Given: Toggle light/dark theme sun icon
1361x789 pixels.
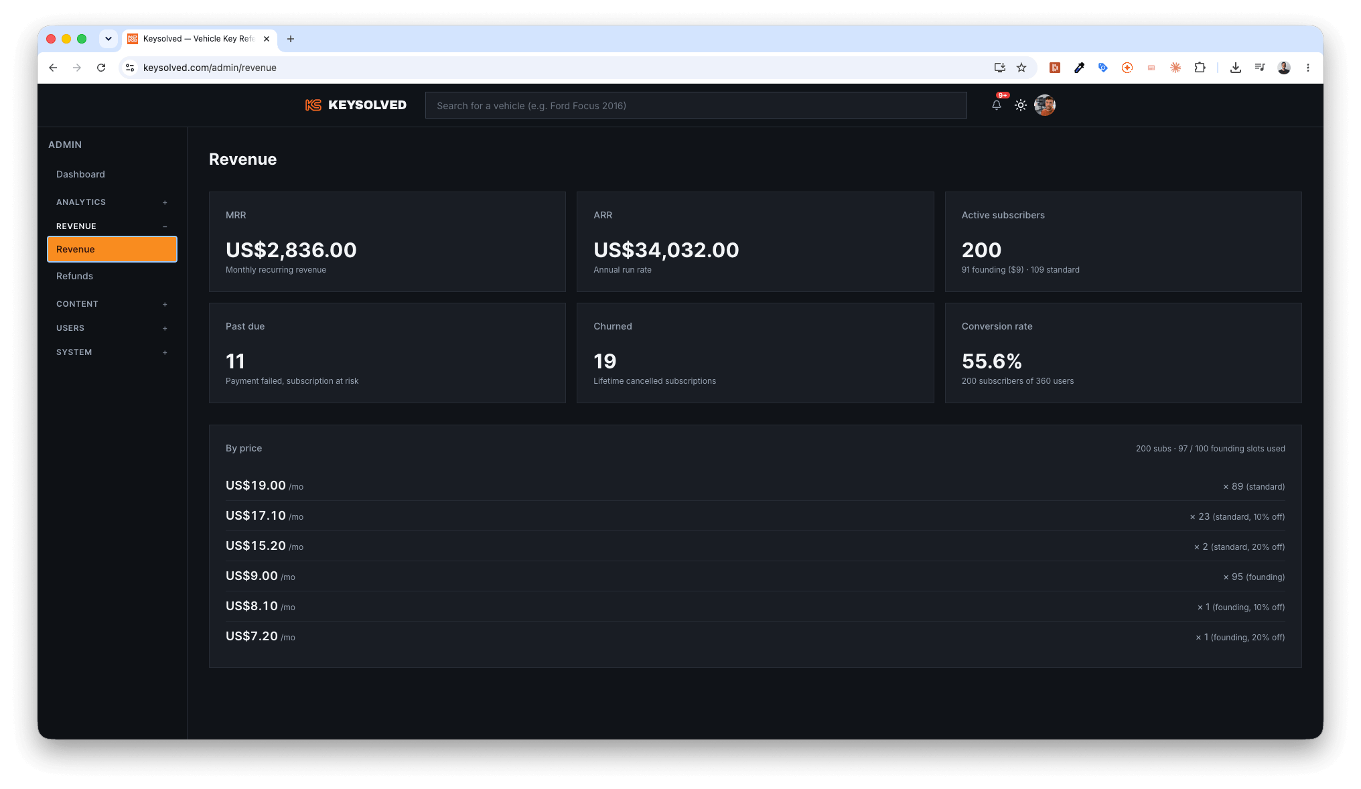Looking at the screenshot, I should [x=1021, y=105].
